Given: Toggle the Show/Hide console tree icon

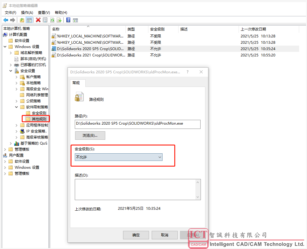Looking at the screenshot, I should pyautogui.click(x=29, y=20).
